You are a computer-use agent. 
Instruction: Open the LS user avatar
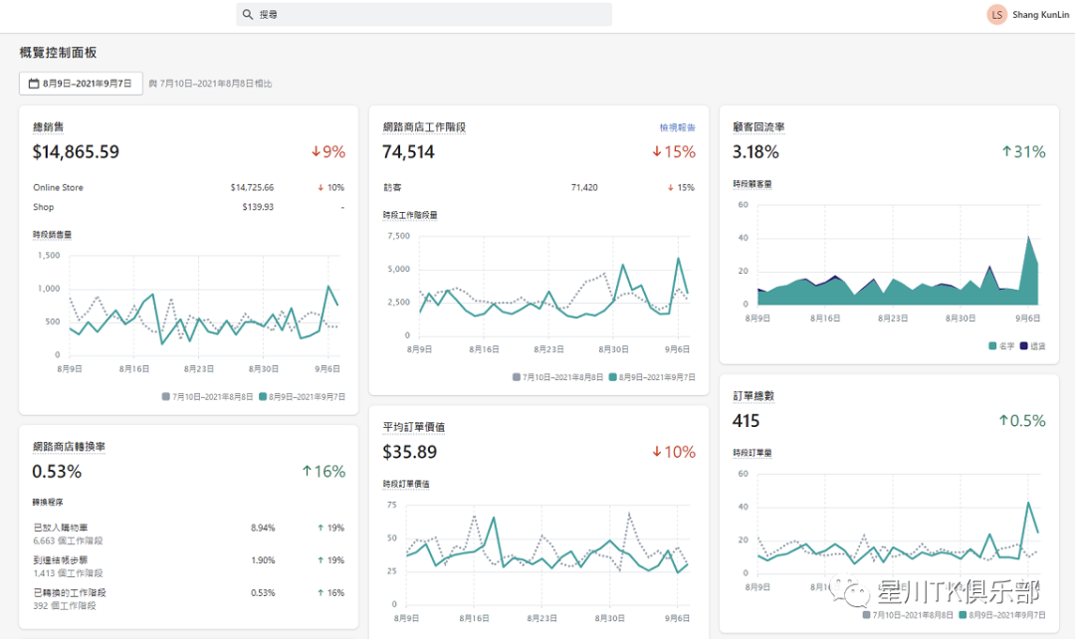[x=996, y=14]
